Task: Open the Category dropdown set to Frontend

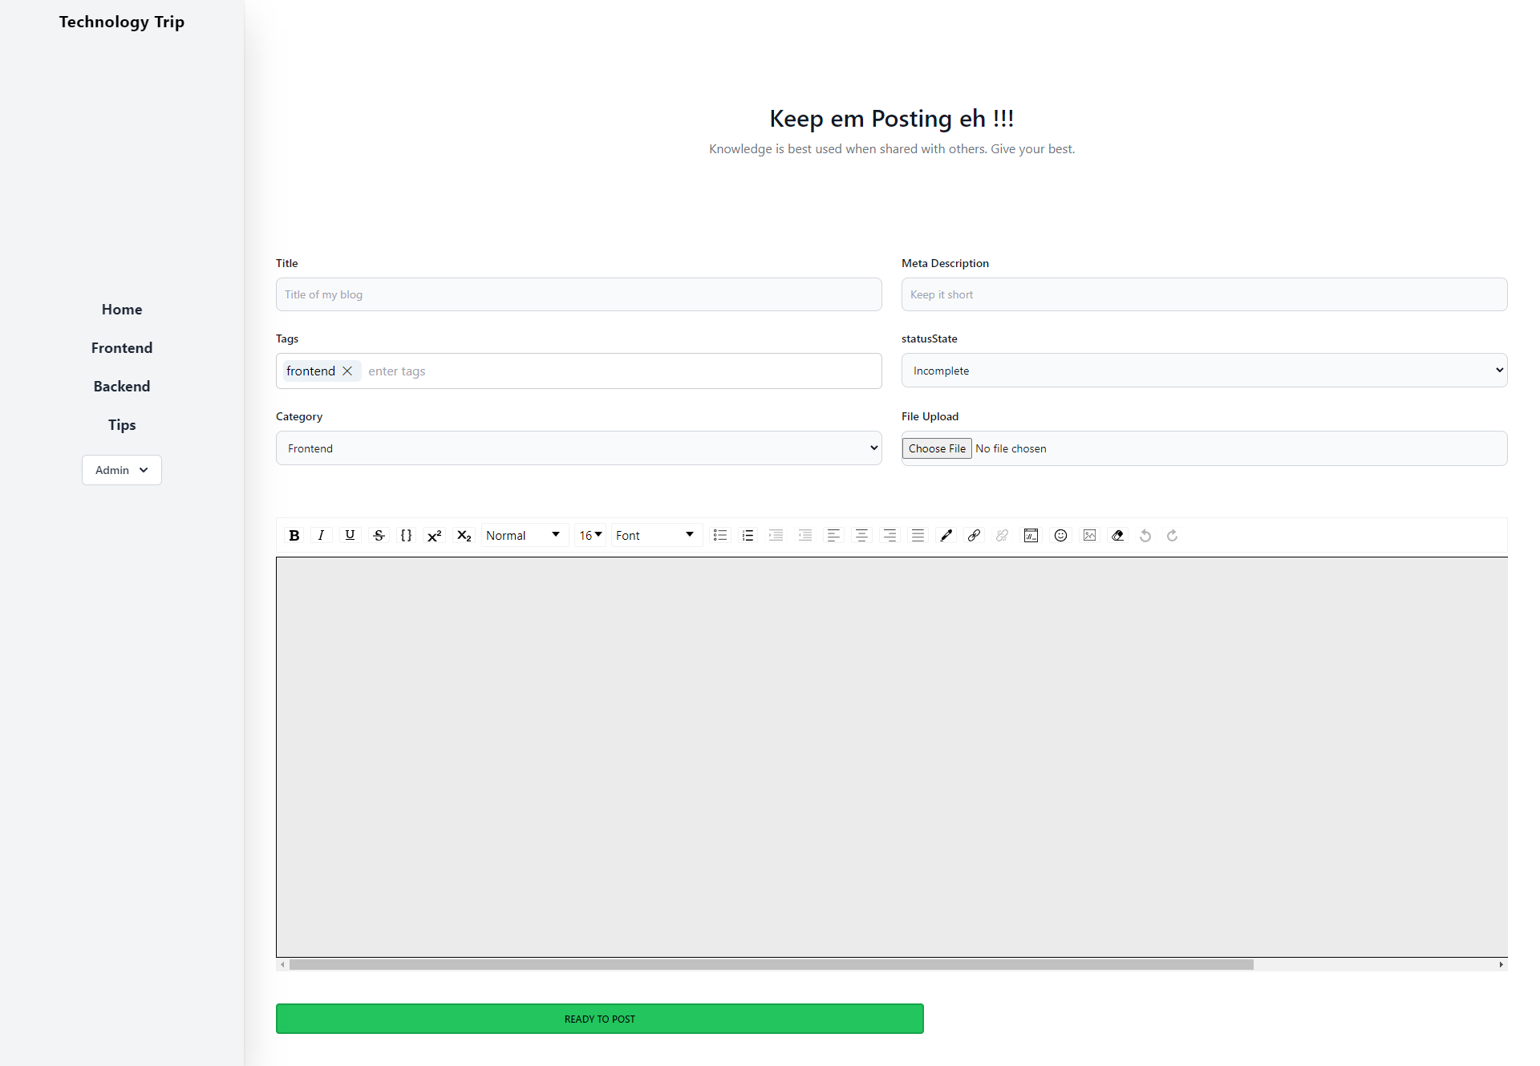Action: pos(578,448)
